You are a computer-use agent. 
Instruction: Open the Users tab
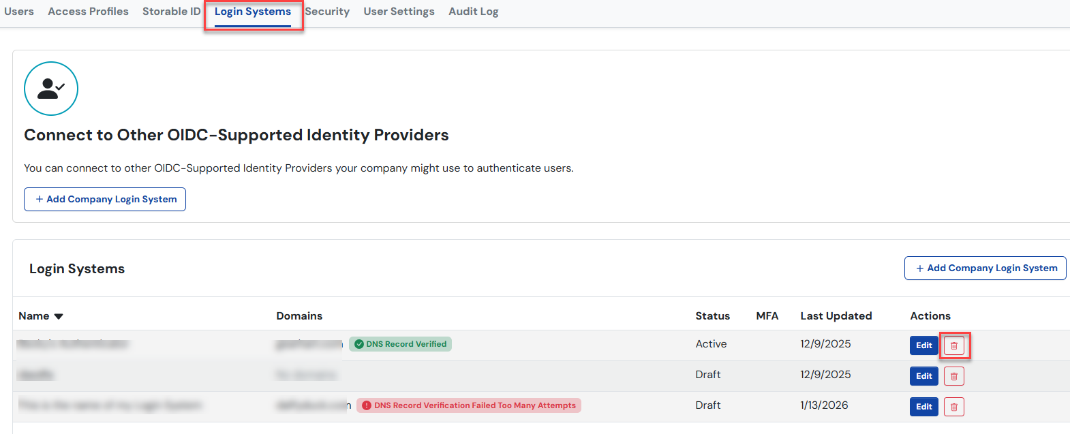pyautogui.click(x=19, y=12)
